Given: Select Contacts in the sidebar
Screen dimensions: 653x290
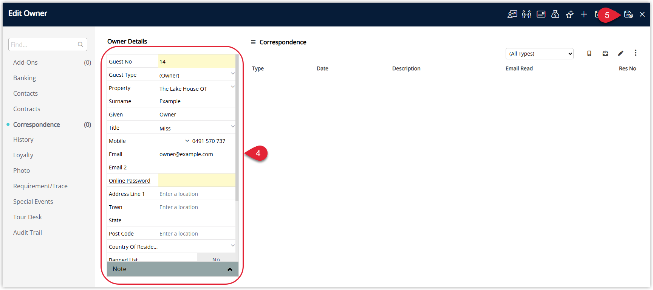Looking at the screenshot, I should (x=25, y=93).
